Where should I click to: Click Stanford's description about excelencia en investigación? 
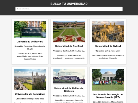pyautogui.click(x=69, y=57)
